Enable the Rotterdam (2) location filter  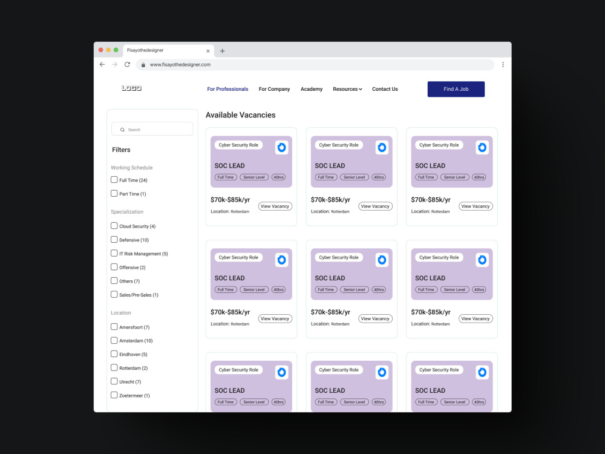[114, 367]
